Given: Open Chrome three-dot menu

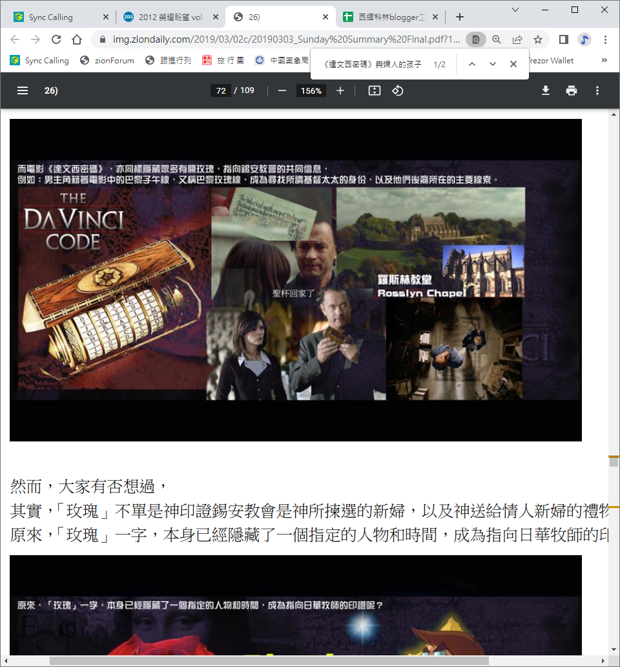Looking at the screenshot, I should 605,39.
